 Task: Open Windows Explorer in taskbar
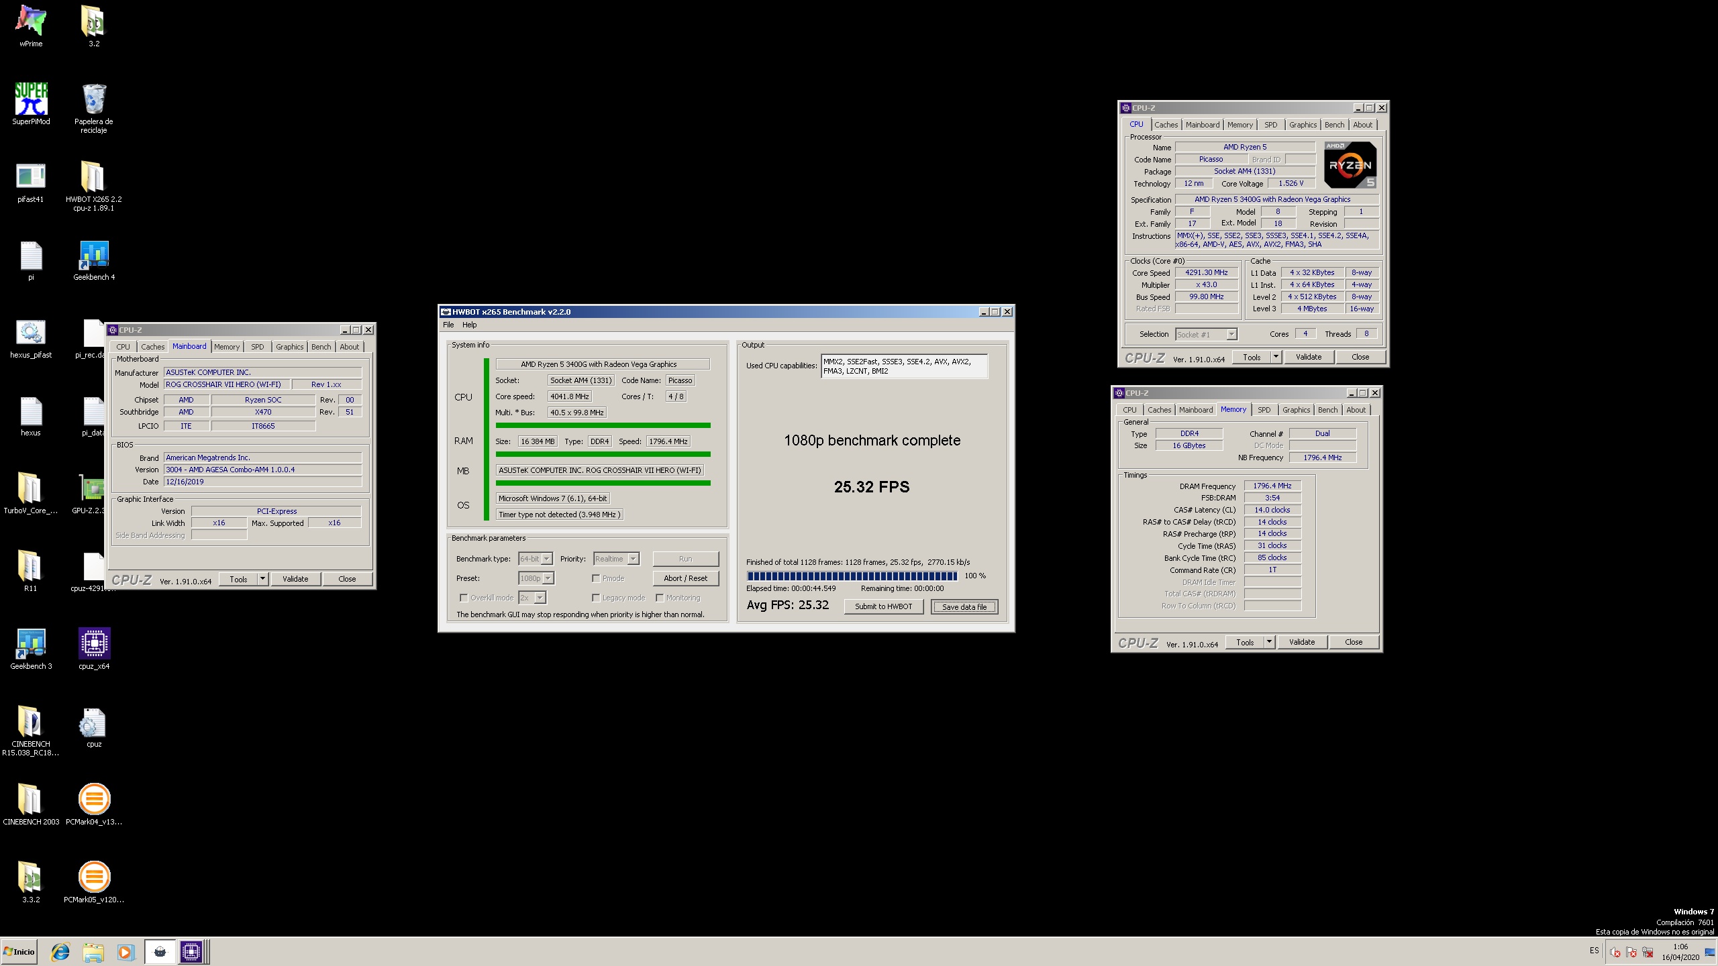click(93, 951)
